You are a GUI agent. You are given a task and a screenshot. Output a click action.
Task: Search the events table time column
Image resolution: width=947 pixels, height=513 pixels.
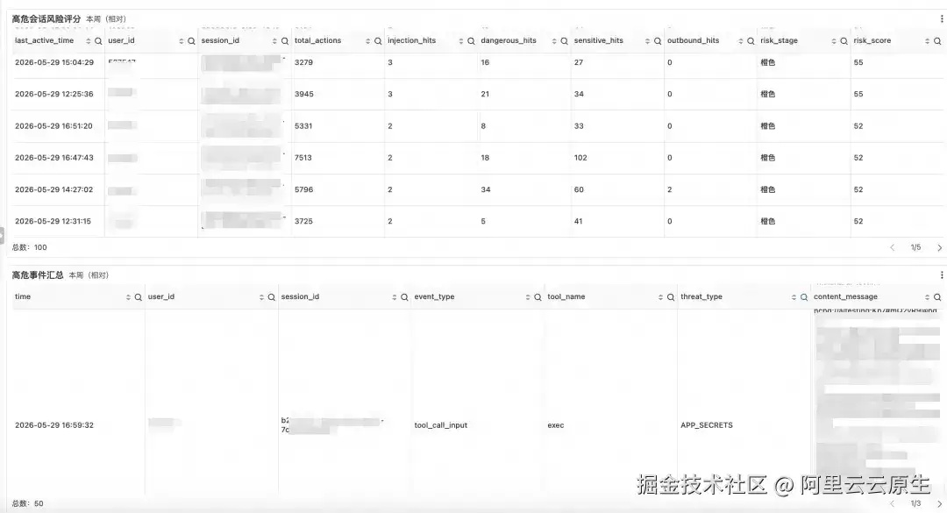click(138, 297)
